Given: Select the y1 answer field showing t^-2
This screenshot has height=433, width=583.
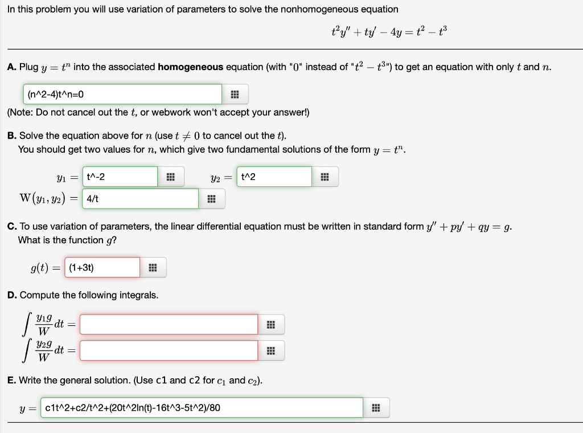Looking at the screenshot, I should pos(121,177).
